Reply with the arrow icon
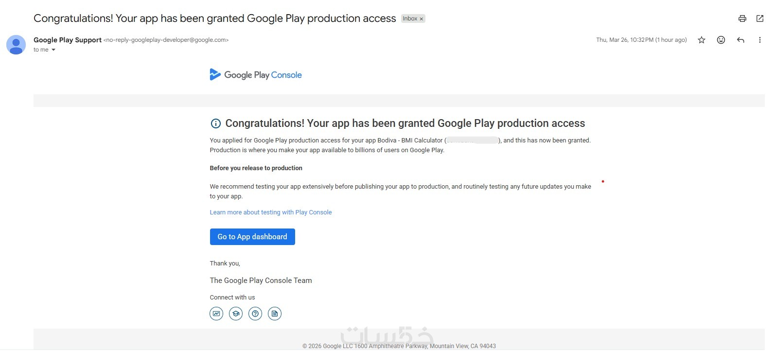Screen dimensions: 775x352 click(x=740, y=40)
